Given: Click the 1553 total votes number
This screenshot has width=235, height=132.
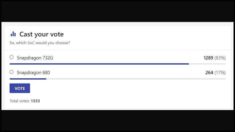Looking at the screenshot, I should click(35, 101).
